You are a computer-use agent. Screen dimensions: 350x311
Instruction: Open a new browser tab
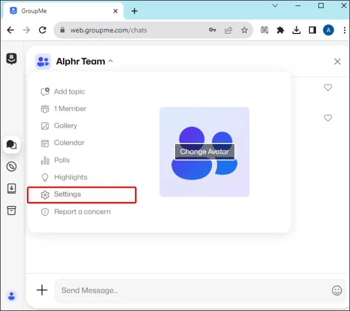point(134,11)
